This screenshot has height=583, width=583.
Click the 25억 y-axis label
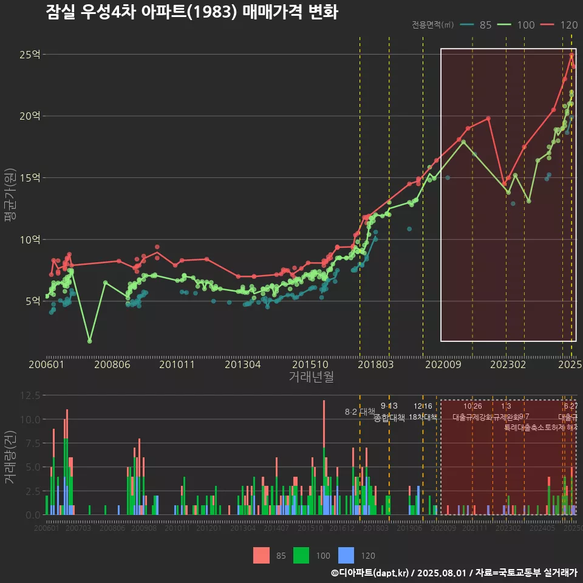coord(30,55)
